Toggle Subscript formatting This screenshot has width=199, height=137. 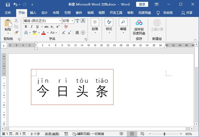[52, 27]
